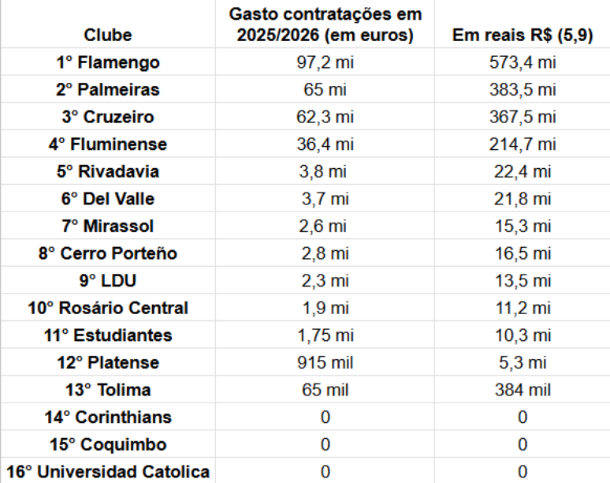
Task: Click Platense's 915 mil cell
Action: (325, 362)
